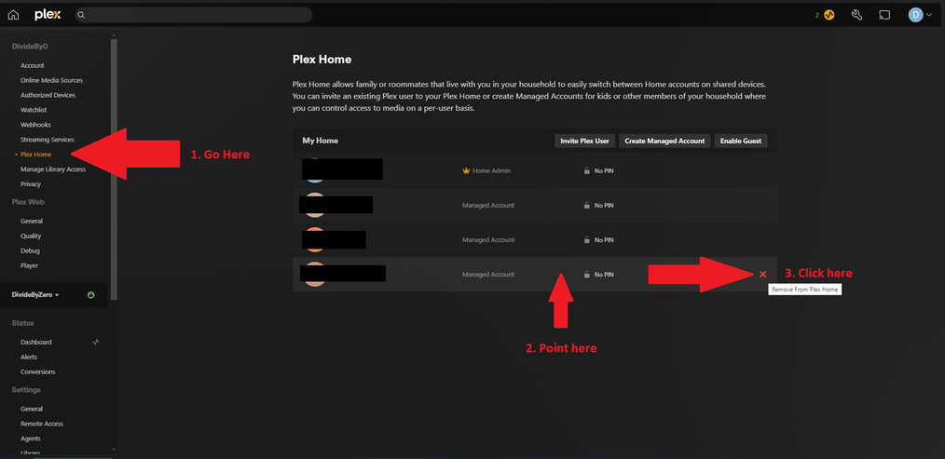This screenshot has width=945, height=459.
Task: Click the My Home label
Action: pyautogui.click(x=320, y=141)
